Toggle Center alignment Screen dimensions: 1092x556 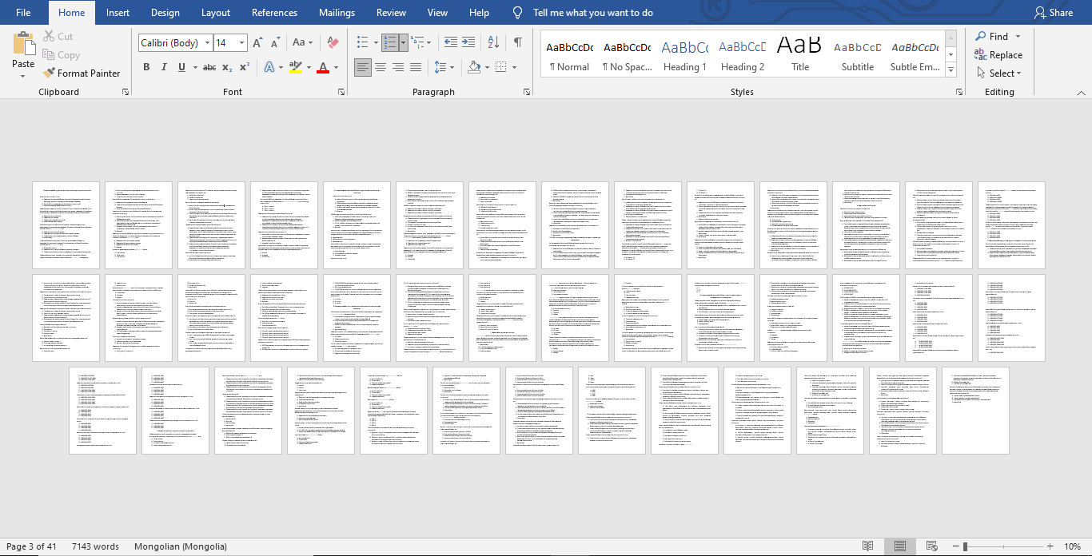[x=381, y=67]
